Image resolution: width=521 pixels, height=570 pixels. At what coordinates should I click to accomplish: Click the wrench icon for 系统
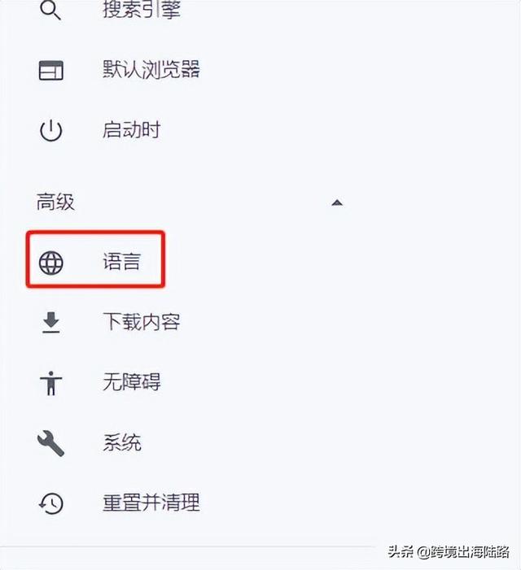(x=51, y=443)
